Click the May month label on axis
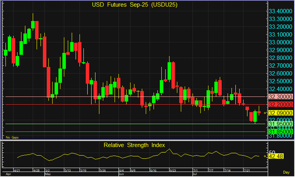This screenshot has height=177, width=295. 47,174
